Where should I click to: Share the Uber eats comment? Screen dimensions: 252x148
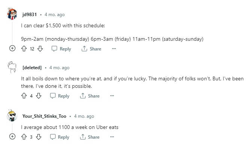coord(90,137)
